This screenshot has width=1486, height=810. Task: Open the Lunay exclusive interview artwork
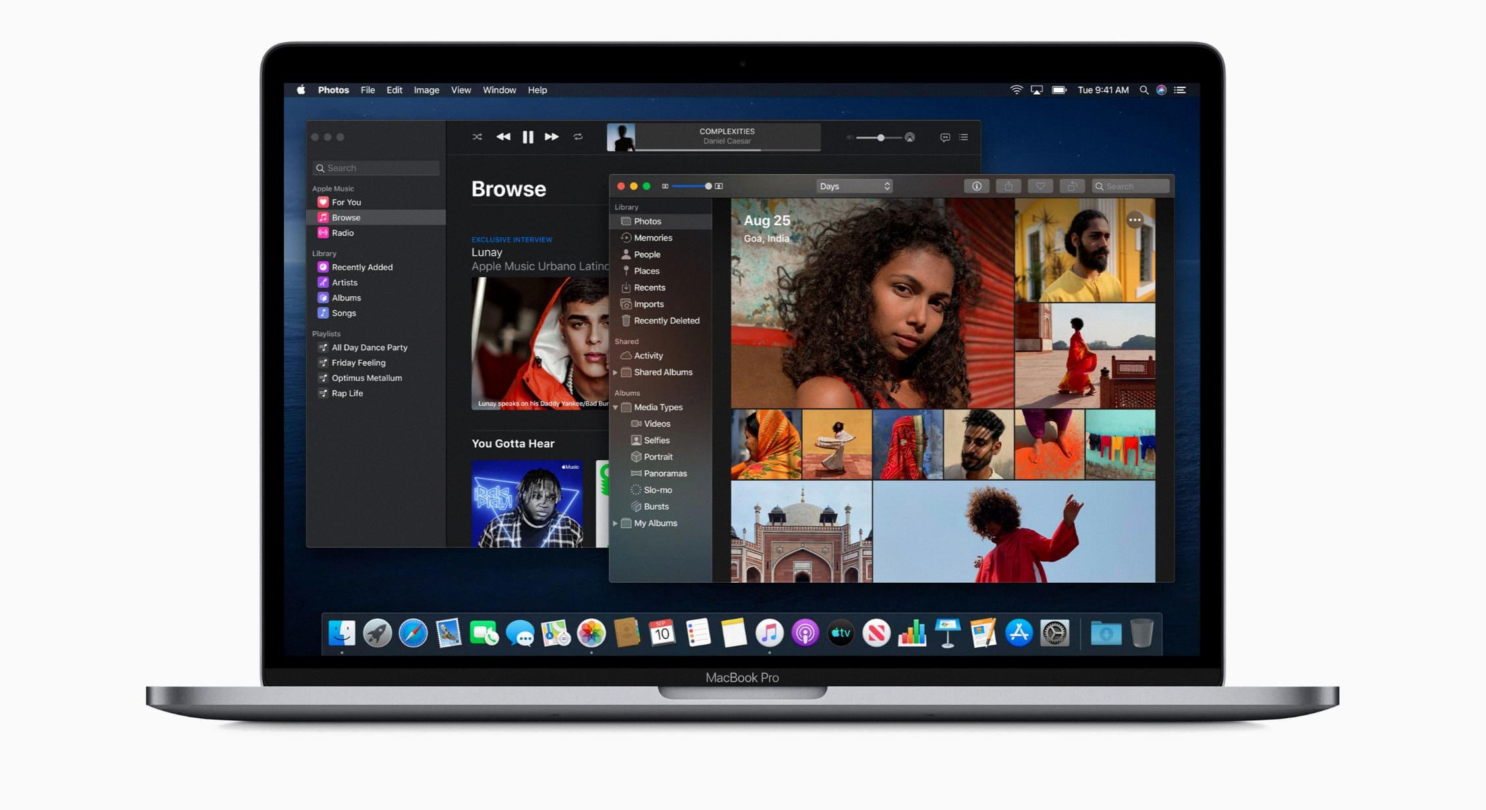pyautogui.click(x=540, y=343)
